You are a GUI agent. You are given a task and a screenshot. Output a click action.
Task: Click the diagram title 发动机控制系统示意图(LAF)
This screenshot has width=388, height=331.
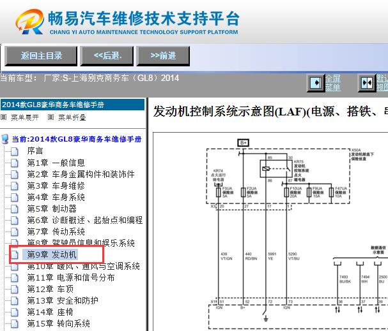[270, 111]
